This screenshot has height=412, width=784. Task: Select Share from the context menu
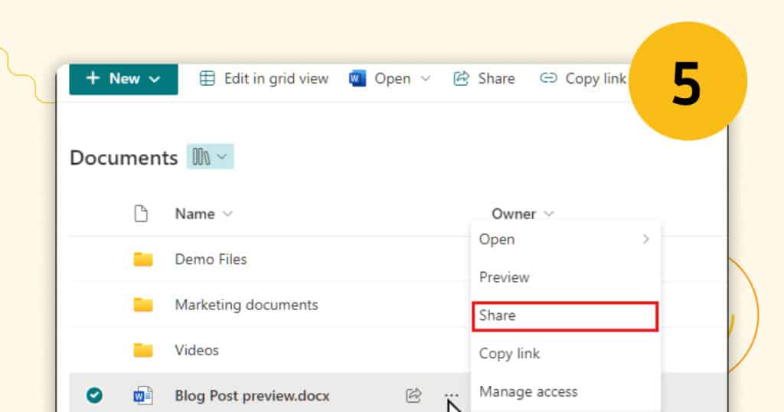[x=564, y=316]
